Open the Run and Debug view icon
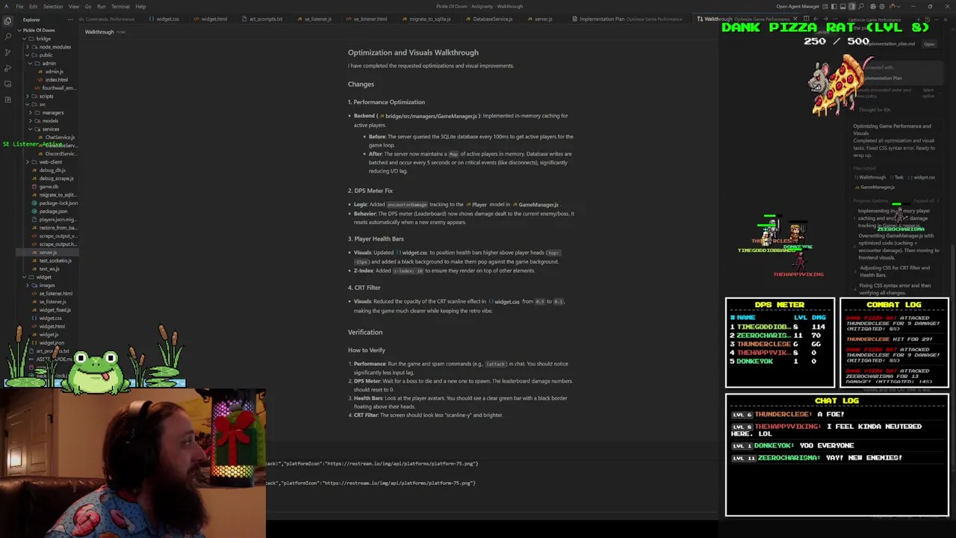This screenshot has height=538, width=956. pyautogui.click(x=7, y=68)
